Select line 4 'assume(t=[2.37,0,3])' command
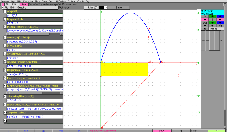The width and height of the screenshot is (227, 132). point(35,38)
